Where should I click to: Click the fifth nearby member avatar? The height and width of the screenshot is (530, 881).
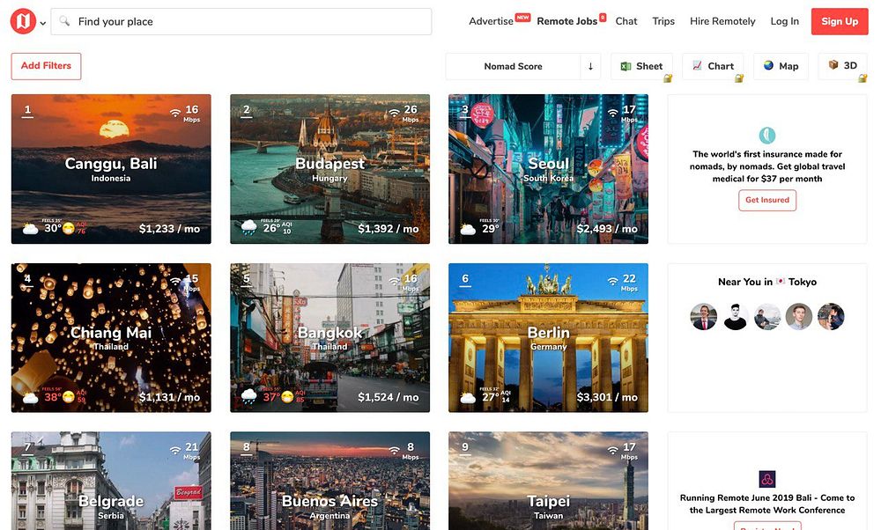pos(831,317)
